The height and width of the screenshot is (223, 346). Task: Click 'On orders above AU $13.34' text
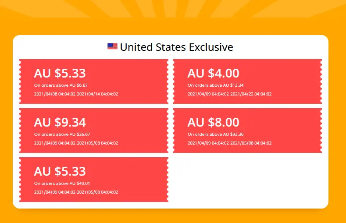tap(216, 85)
